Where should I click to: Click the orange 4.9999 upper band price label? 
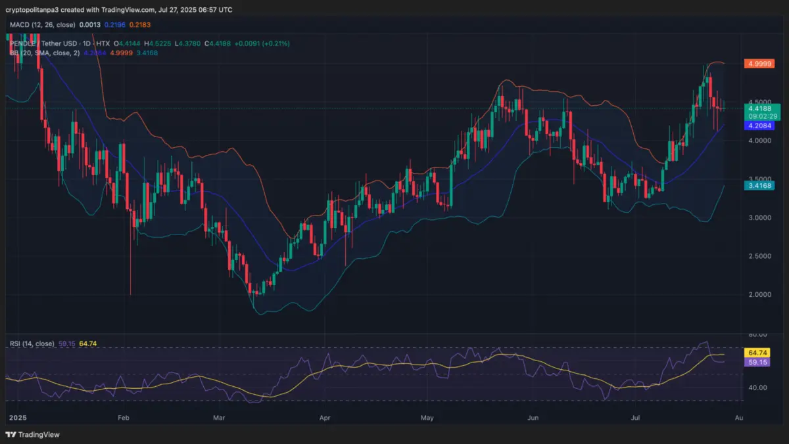click(761, 64)
